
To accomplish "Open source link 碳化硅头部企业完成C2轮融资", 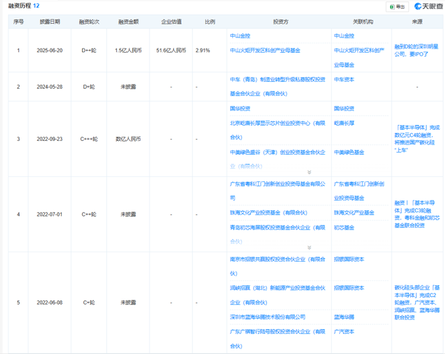I will click(x=417, y=303).
